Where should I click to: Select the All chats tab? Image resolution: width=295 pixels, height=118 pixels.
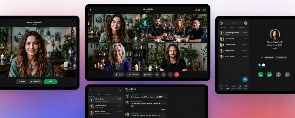(92, 94)
